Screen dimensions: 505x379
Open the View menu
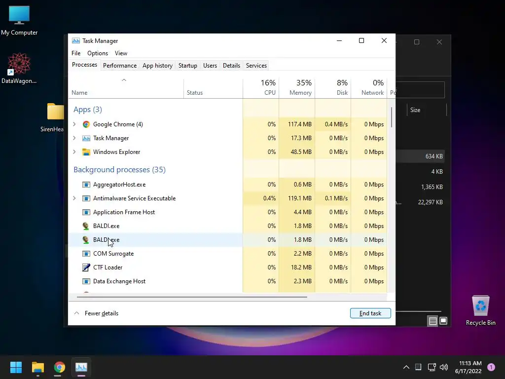tap(121, 53)
